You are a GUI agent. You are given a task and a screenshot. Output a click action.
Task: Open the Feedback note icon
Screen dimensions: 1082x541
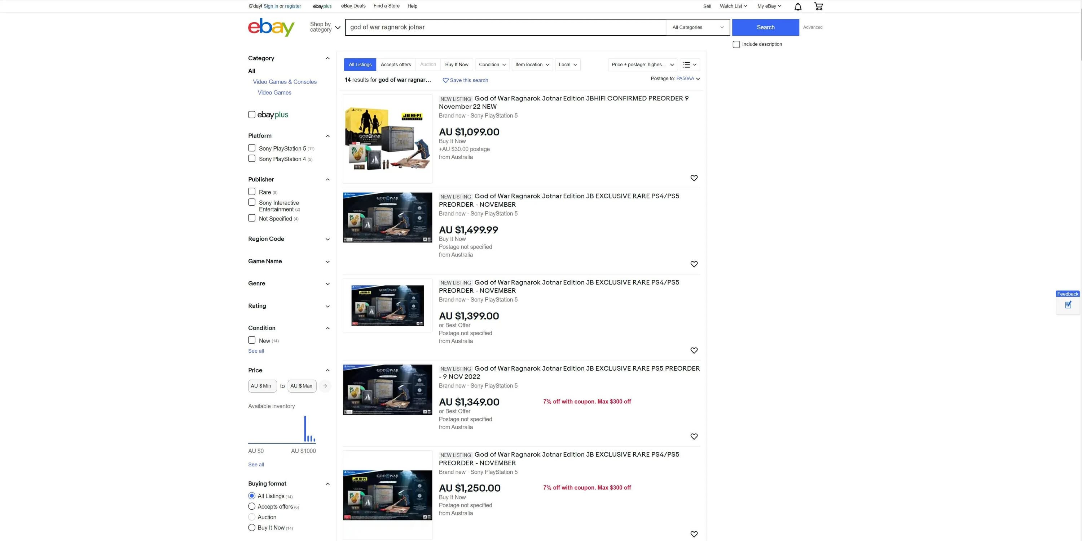click(1068, 305)
